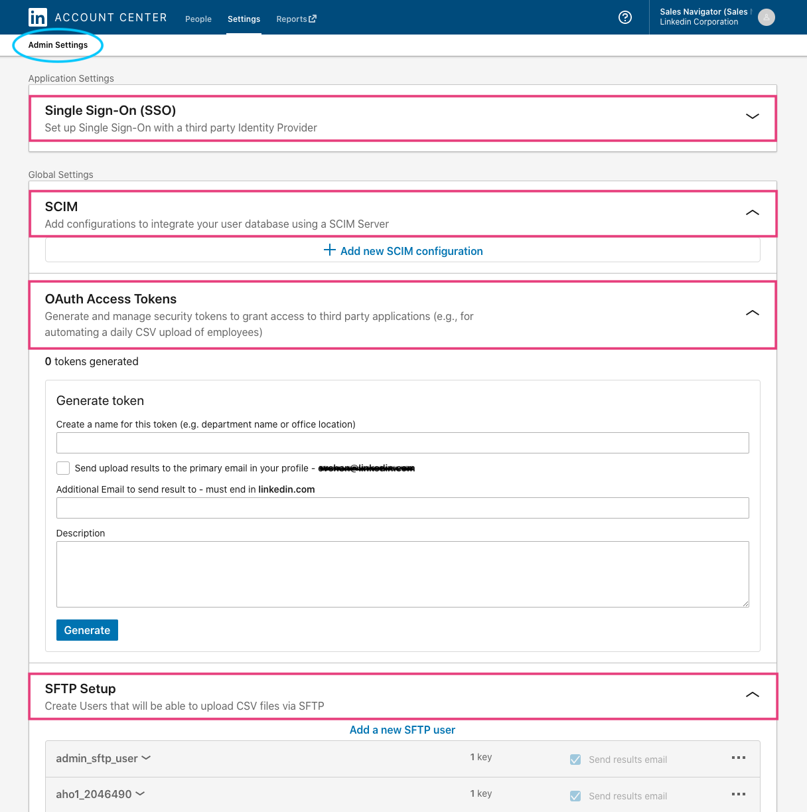Click the Single Sign-On (SSO) heading
This screenshot has height=812, width=807.
pyautogui.click(x=110, y=110)
